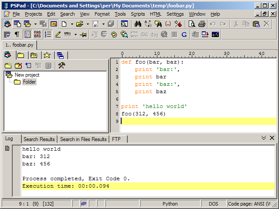Switch to Search Results tab
Image resolution: width=279 pixels, height=209 pixels.
click(39, 139)
